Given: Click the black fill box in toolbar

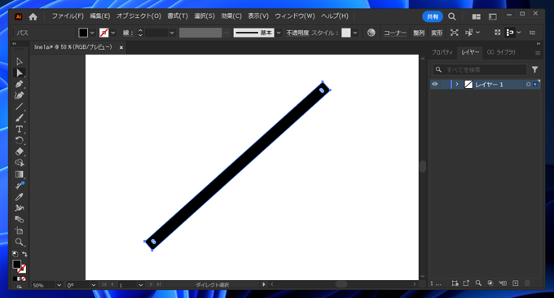Looking at the screenshot, I should tap(16, 265).
